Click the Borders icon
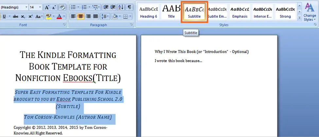 point(126,16)
